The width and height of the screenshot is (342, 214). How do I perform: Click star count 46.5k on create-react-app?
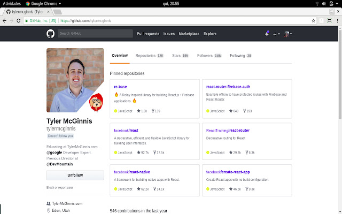coord(235,189)
